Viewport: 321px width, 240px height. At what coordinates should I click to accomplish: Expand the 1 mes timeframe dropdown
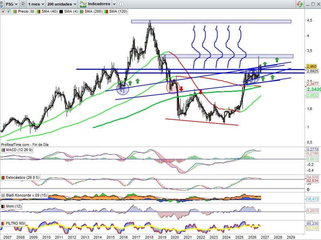pyautogui.click(x=36, y=4)
